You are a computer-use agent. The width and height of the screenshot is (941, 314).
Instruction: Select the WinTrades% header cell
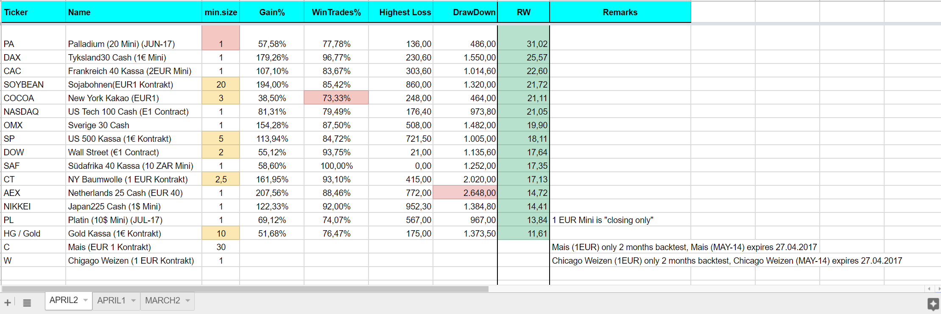tap(336, 12)
